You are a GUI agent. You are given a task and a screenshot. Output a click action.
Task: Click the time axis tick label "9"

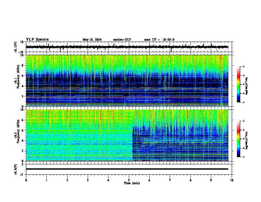coord(211,180)
